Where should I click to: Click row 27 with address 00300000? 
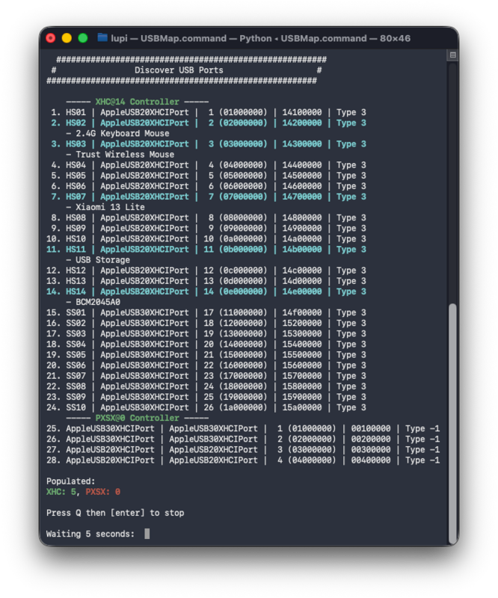[x=243, y=450]
